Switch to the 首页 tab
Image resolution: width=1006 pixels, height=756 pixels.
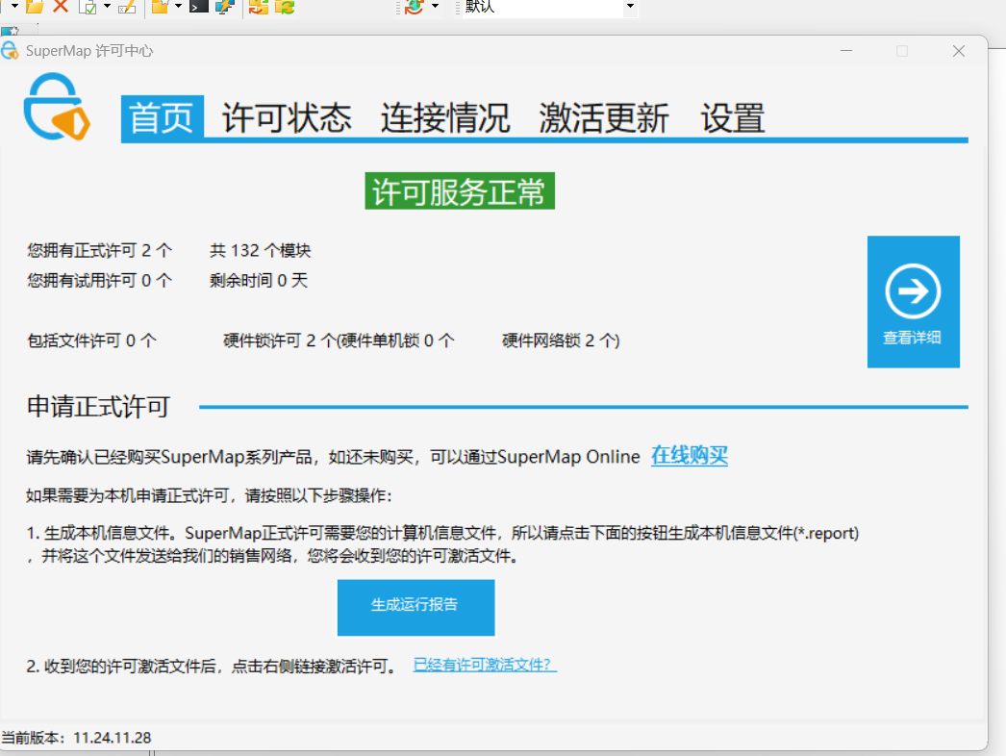[163, 117]
